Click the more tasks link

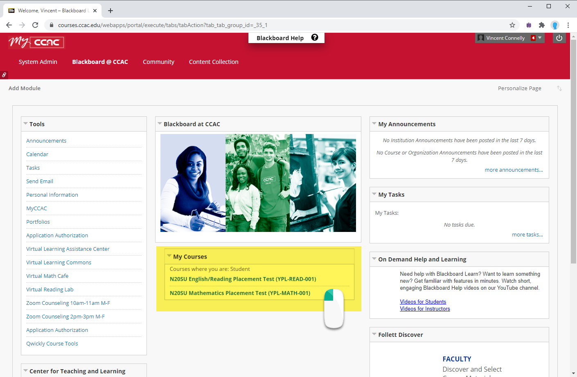[x=527, y=234]
